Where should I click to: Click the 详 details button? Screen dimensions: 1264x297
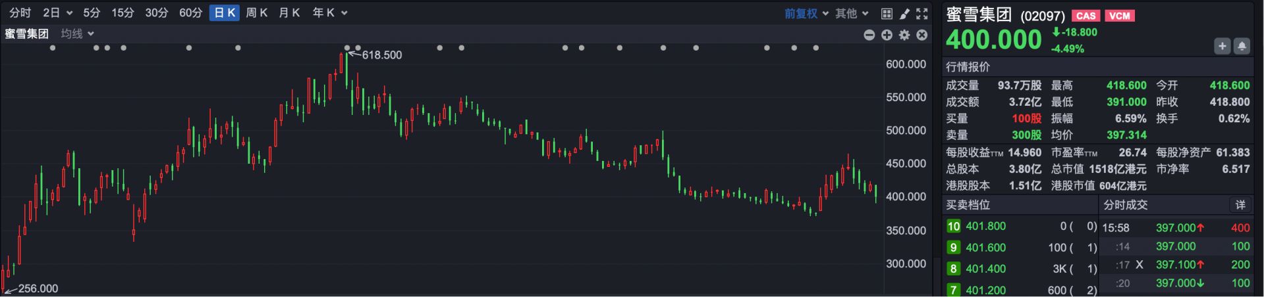[x=1240, y=205]
